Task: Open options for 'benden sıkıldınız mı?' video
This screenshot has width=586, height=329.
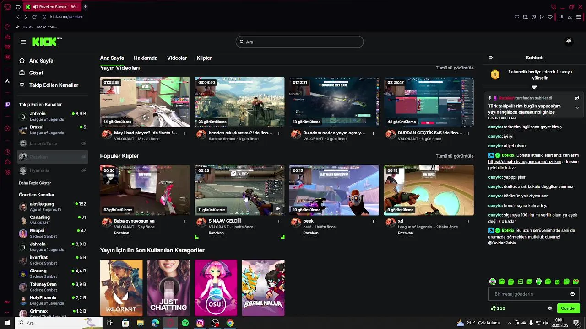Action: [x=279, y=133]
